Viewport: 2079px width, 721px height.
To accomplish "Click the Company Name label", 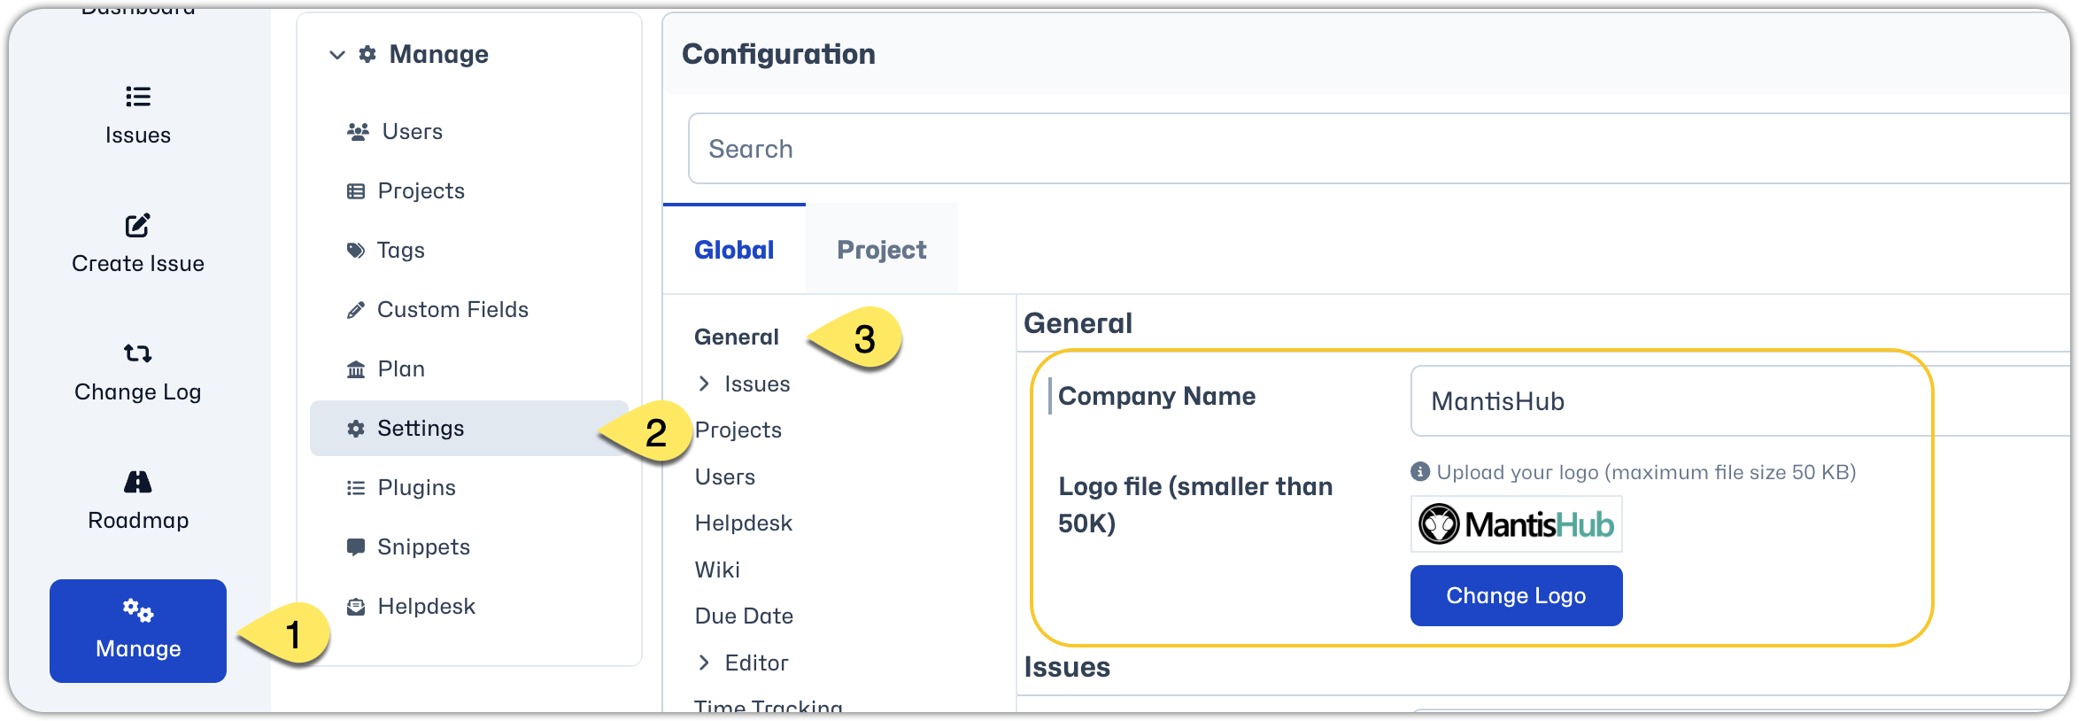I will [x=1157, y=396].
